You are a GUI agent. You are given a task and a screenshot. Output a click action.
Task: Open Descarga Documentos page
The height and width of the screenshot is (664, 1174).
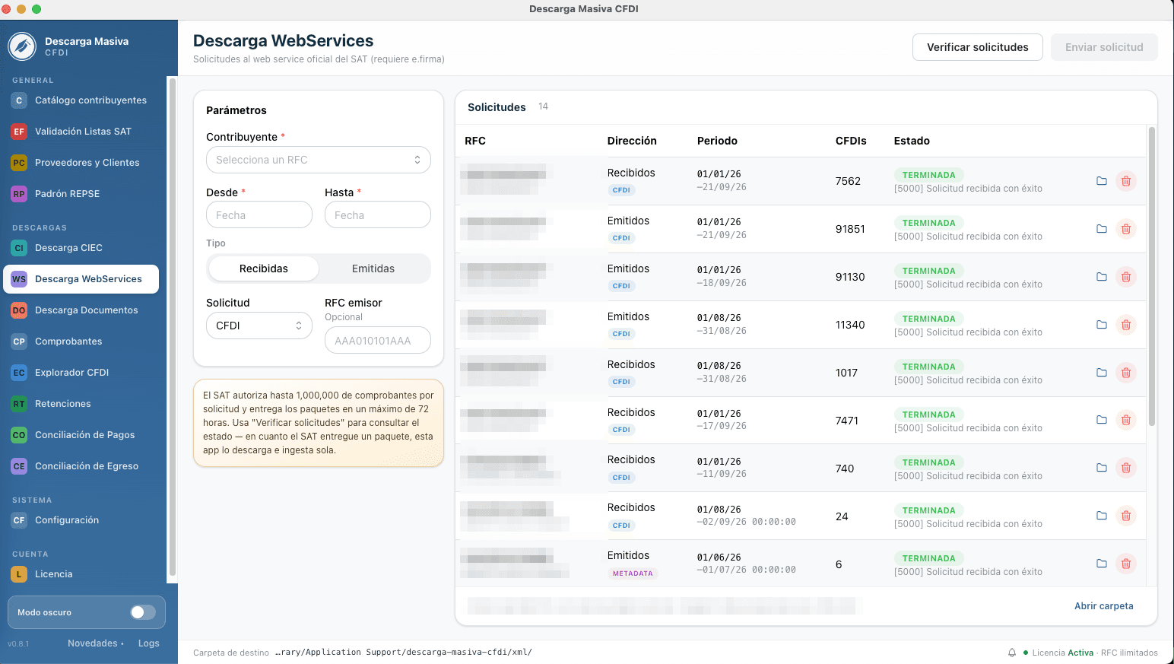pyautogui.click(x=81, y=310)
